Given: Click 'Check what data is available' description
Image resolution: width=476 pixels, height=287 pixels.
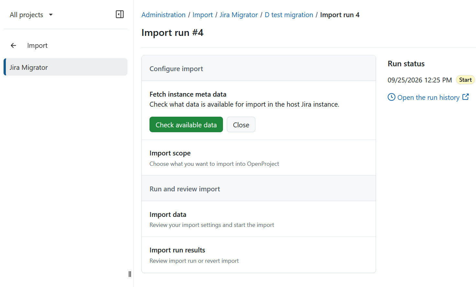Looking at the screenshot, I should click(244, 104).
